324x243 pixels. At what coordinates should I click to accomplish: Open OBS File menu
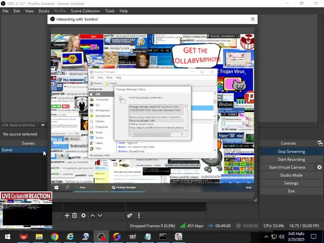coord(6,11)
